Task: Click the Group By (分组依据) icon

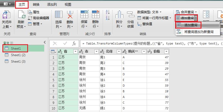Action: tap(131, 15)
